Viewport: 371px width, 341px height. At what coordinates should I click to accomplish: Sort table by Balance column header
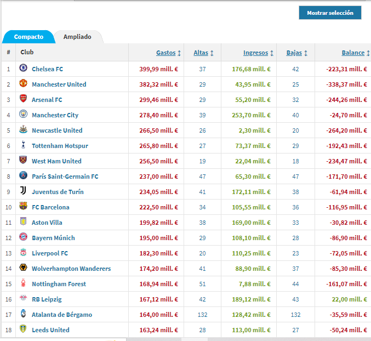click(x=353, y=53)
